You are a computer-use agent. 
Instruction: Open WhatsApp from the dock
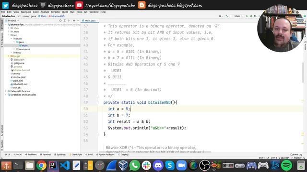point(135,166)
